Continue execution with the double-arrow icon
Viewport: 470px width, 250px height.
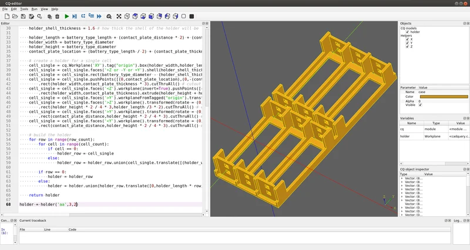tap(99, 16)
